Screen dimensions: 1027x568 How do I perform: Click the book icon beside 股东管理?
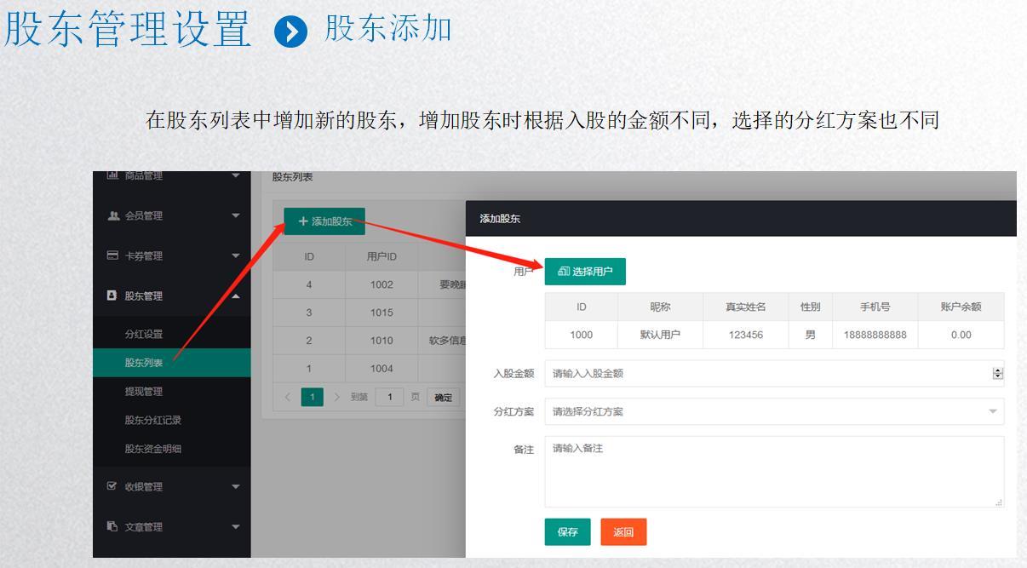[112, 295]
